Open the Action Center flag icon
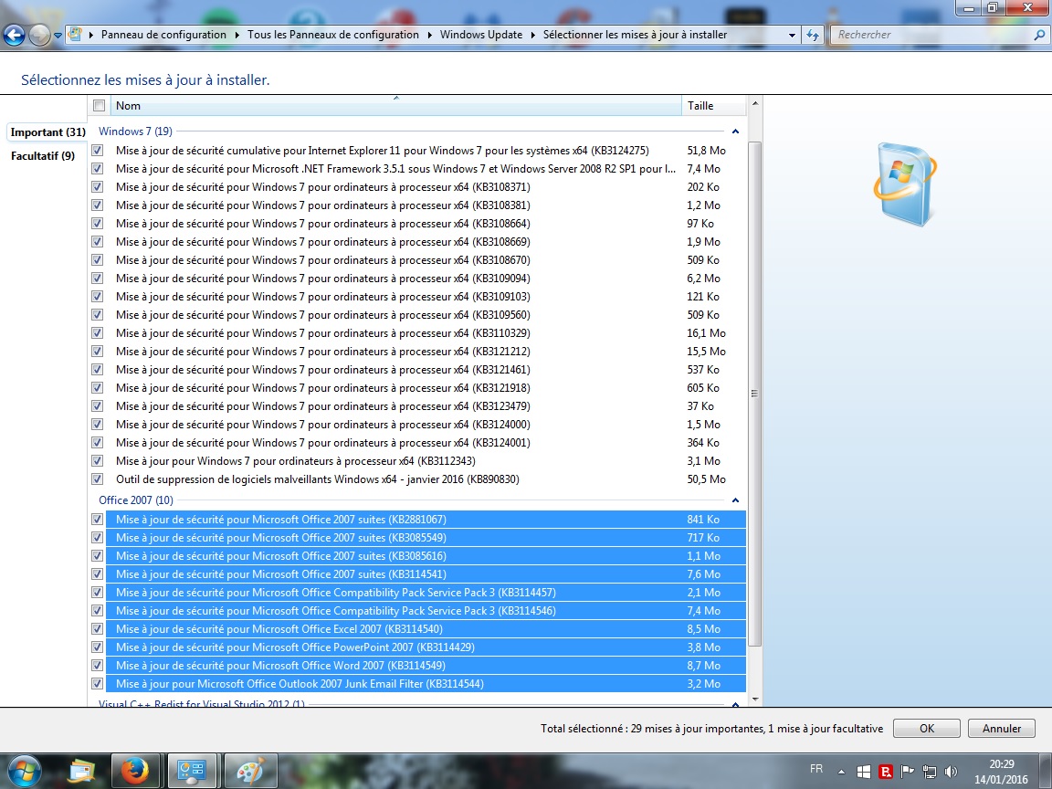Viewport: 1052px width, 789px height. tap(907, 772)
